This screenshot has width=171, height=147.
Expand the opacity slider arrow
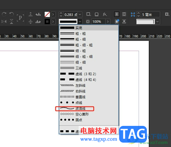(108, 21)
